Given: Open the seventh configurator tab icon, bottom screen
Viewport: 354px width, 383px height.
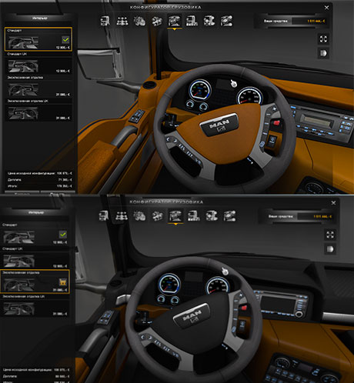Looking at the screenshot, I should tap(212, 216).
